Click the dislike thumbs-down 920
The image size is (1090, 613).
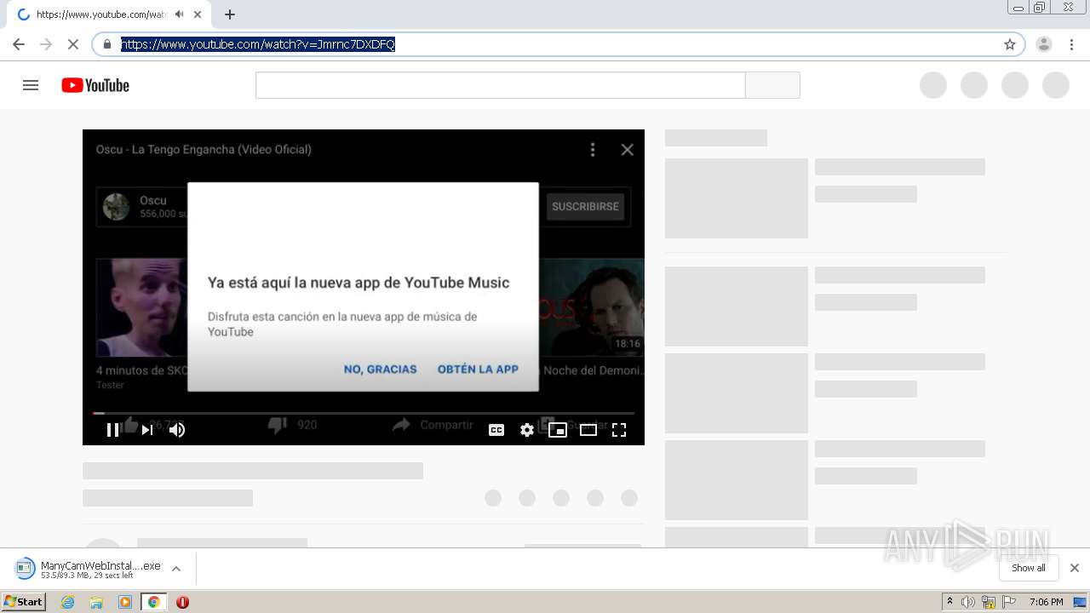(x=292, y=425)
